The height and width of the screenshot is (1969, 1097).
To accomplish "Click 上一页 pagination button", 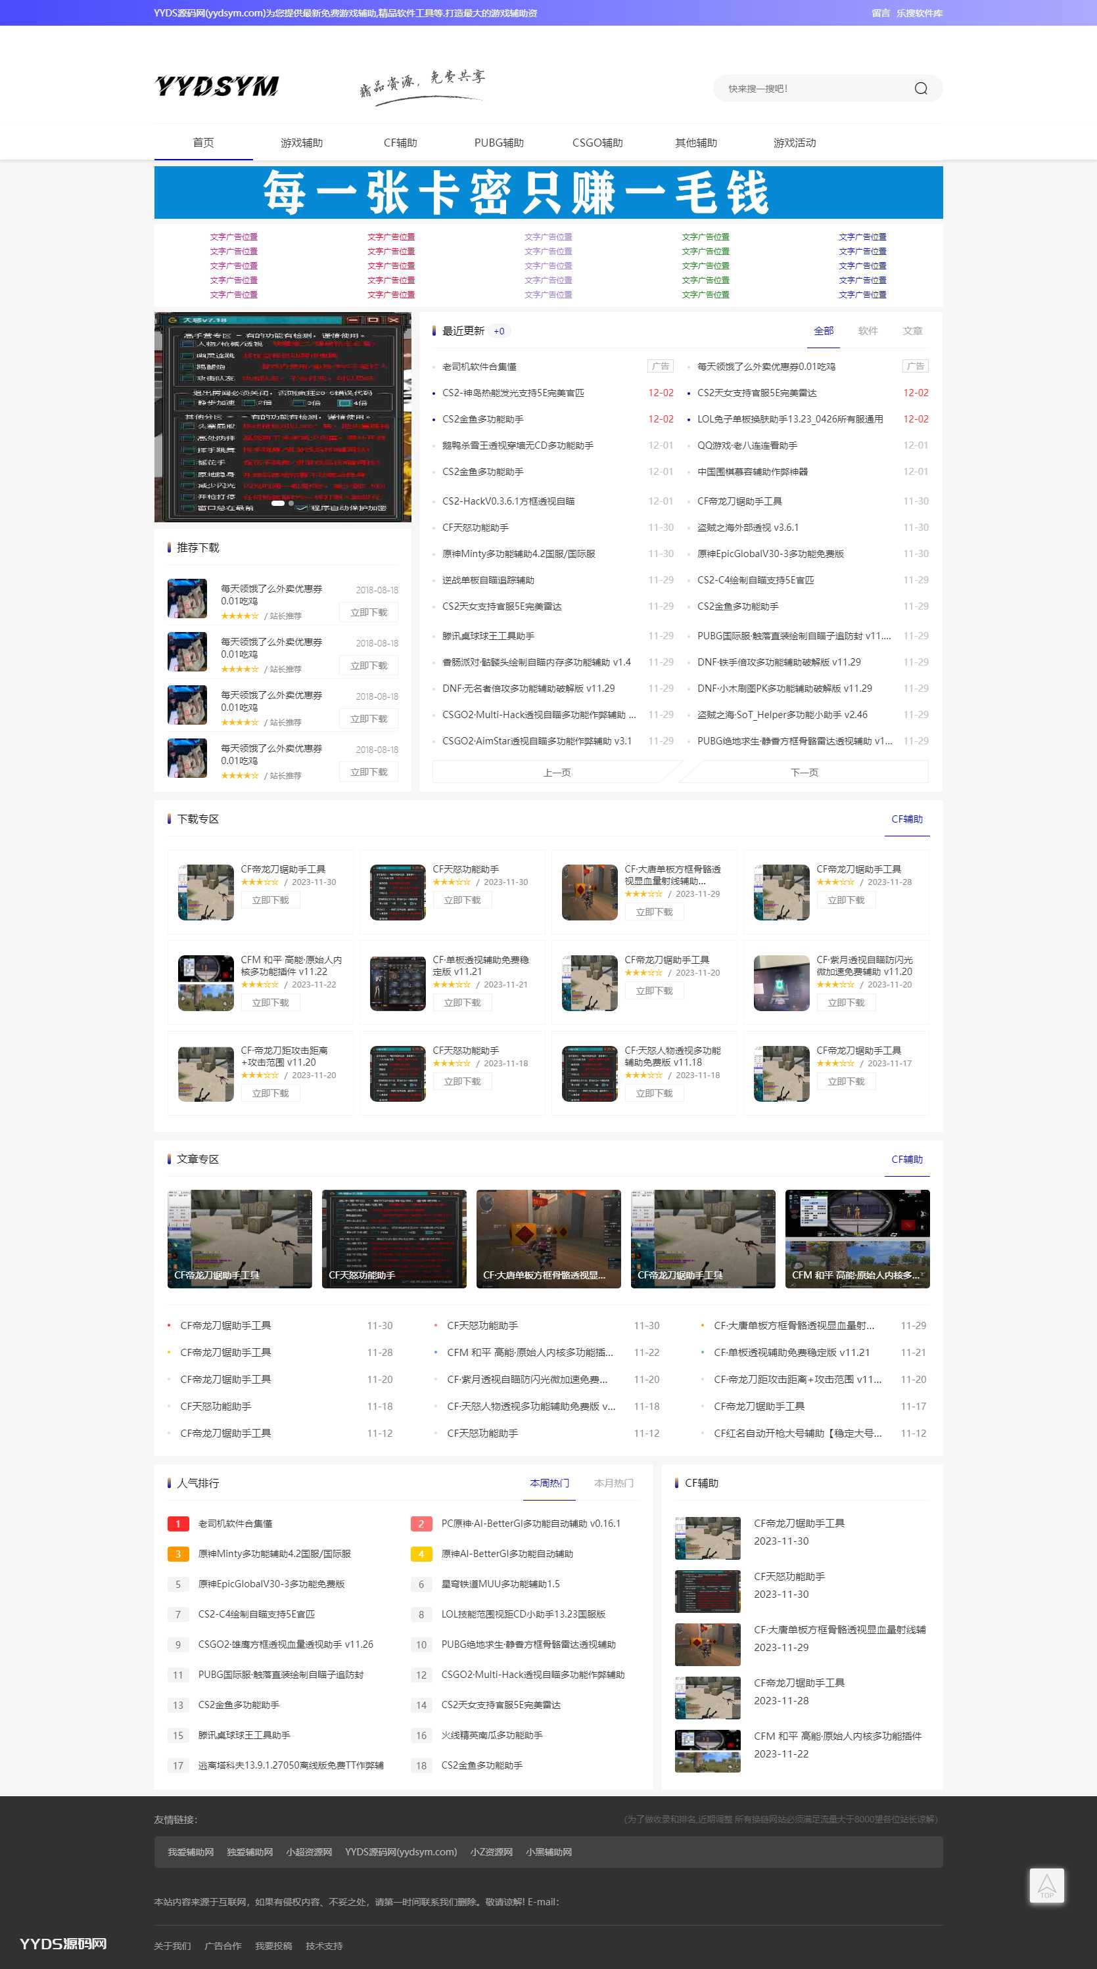I will click(x=557, y=773).
